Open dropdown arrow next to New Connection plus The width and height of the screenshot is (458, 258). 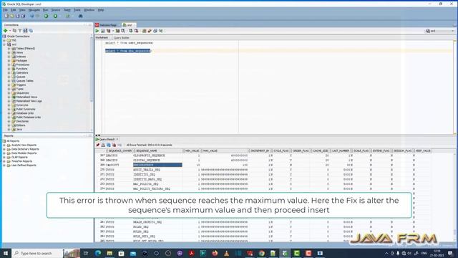[9, 30]
